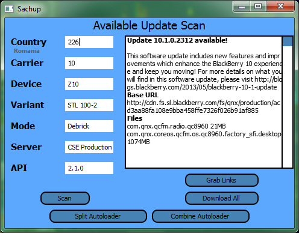Click the Grab Links button

(x=222, y=180)
